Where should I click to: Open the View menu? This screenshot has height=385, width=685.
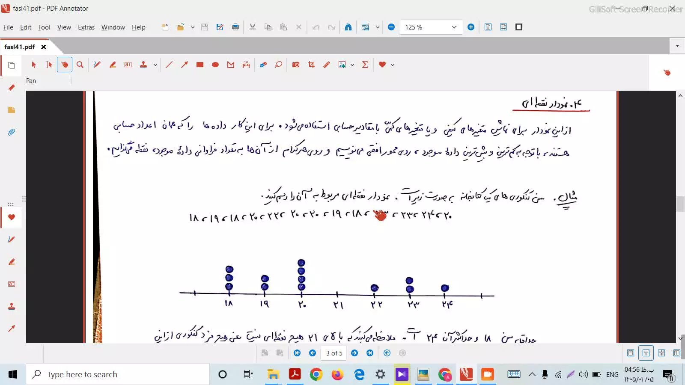pos(64,27)
